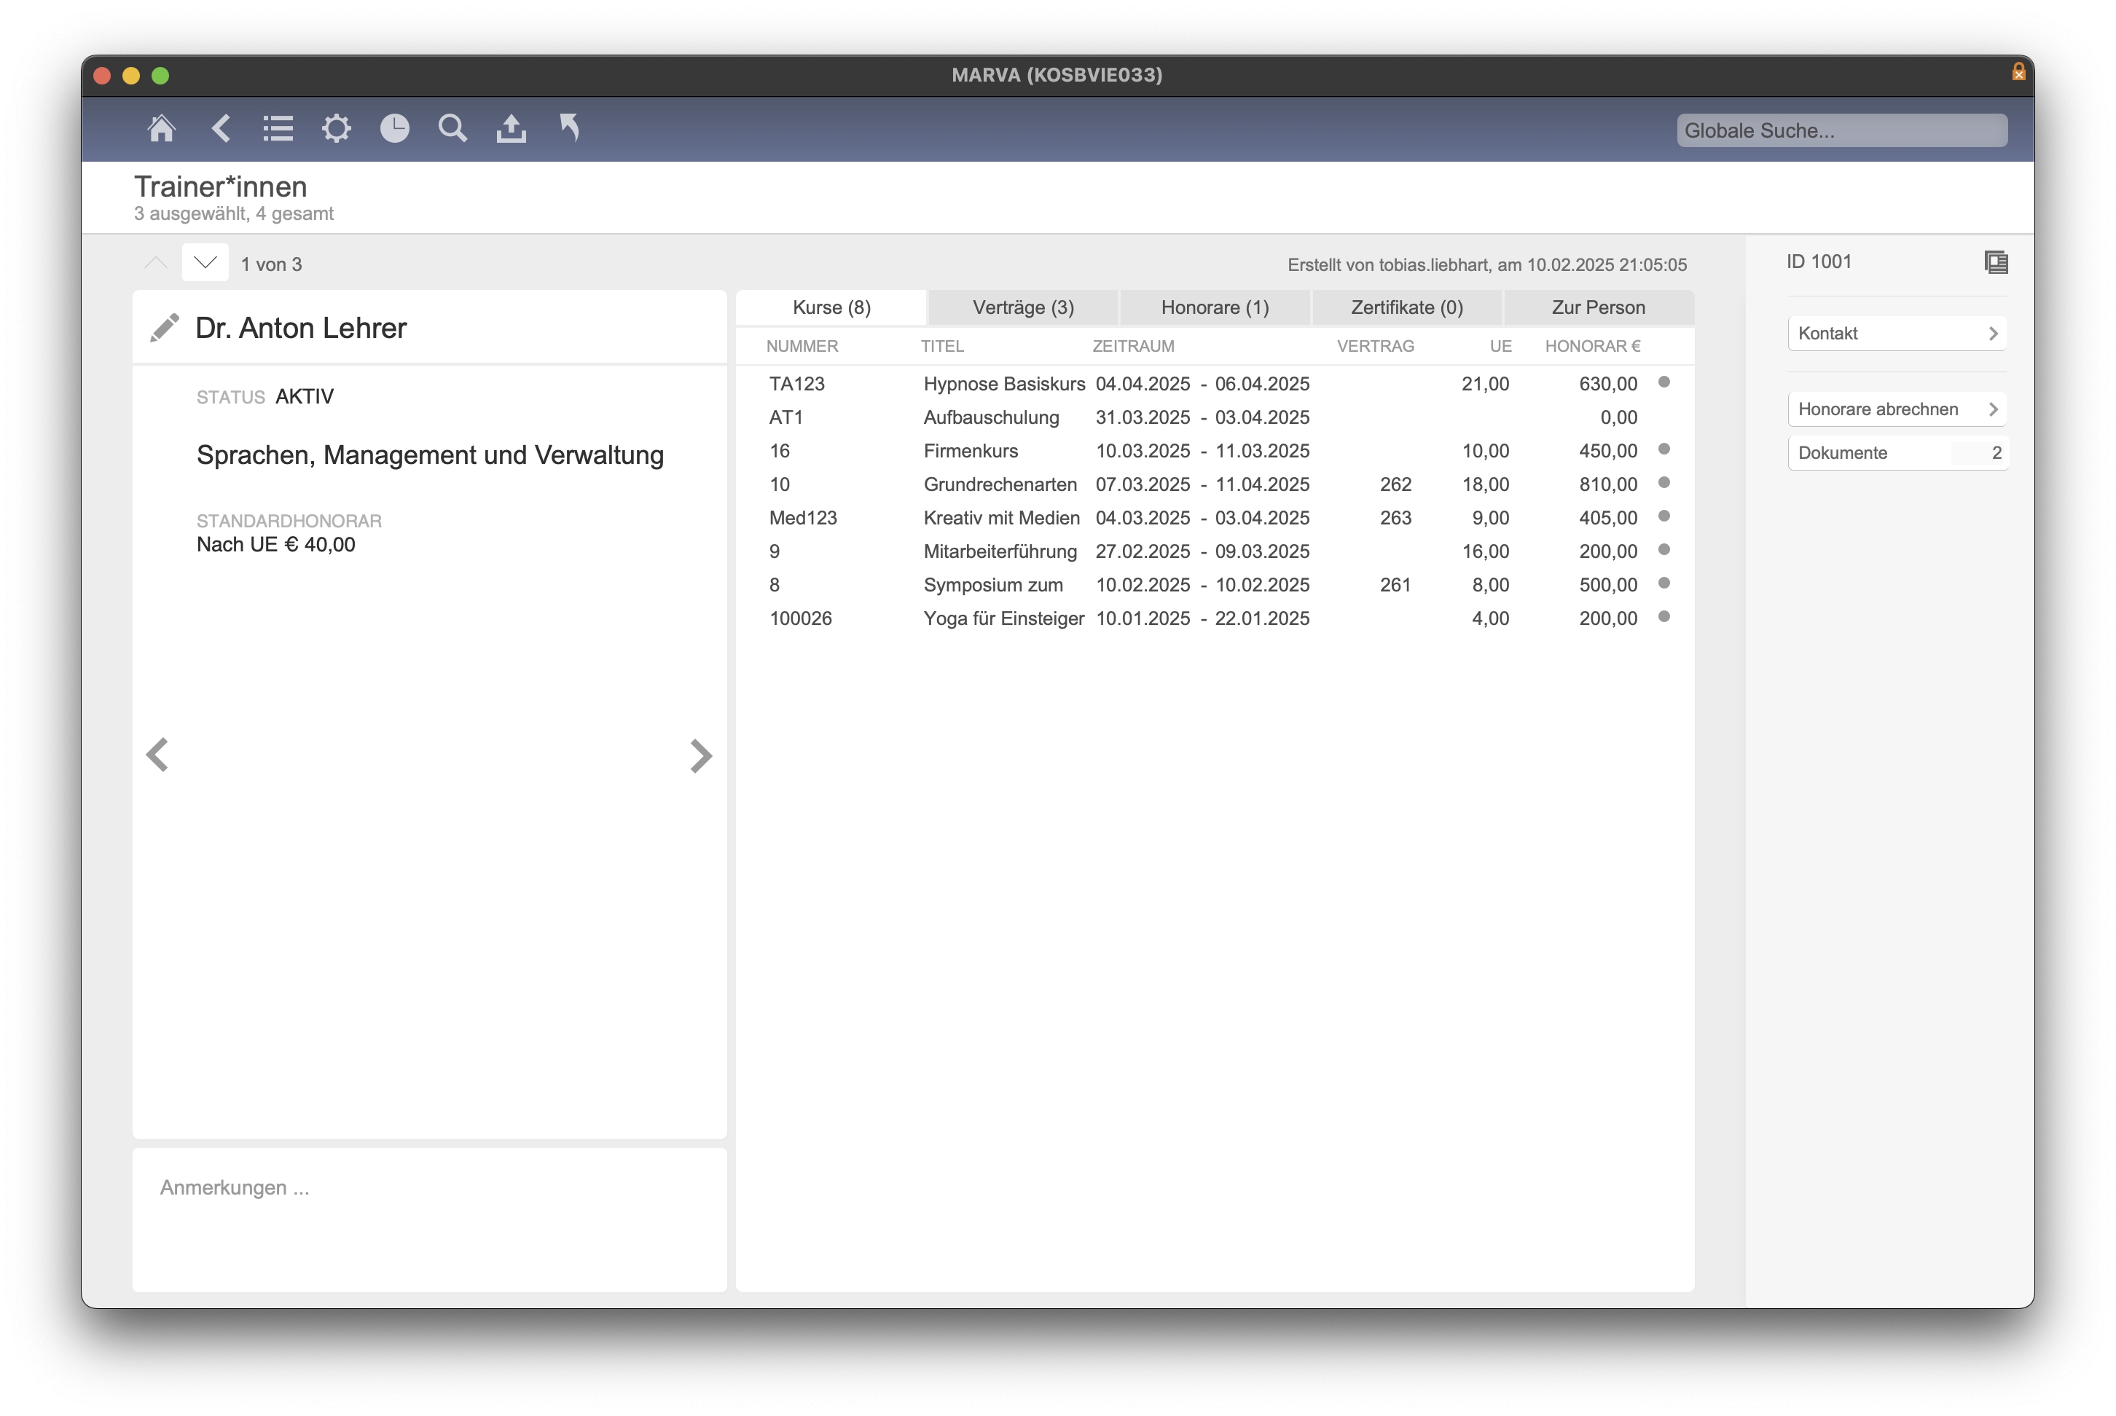Go to the home screen icon

point(161,128)
